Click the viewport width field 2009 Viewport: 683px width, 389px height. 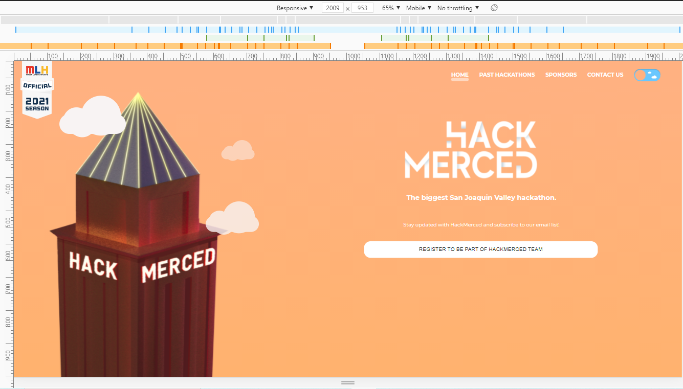click(333, 8)
